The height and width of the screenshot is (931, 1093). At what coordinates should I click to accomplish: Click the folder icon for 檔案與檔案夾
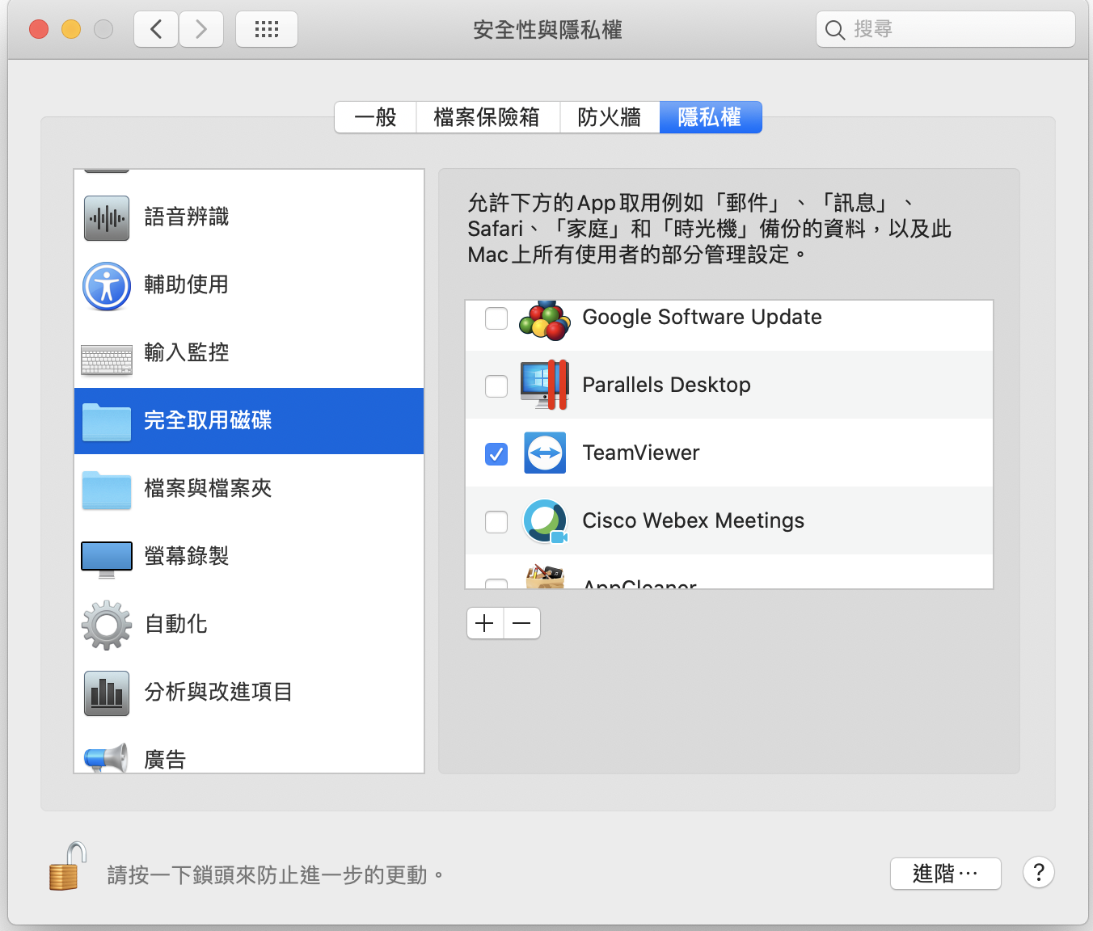(x=107, y=489)
